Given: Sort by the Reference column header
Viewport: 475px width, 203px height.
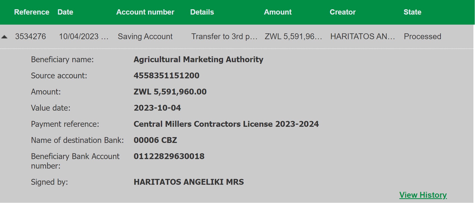Looking at the screenshot, I should 32,12.
